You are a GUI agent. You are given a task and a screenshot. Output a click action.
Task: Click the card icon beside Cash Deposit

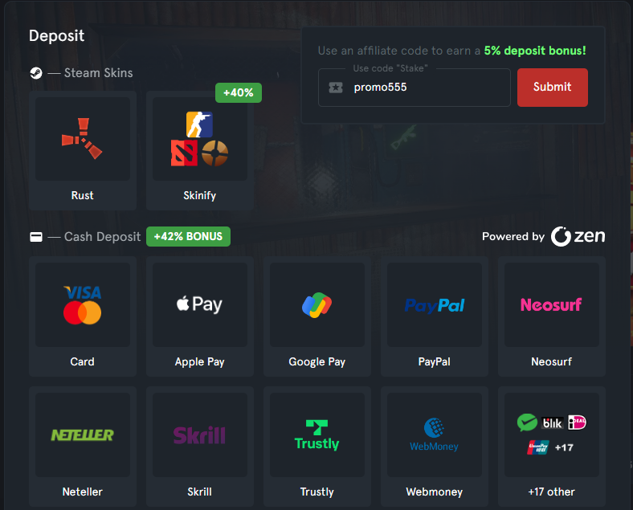pyautogui.click(x=36, y=237)
